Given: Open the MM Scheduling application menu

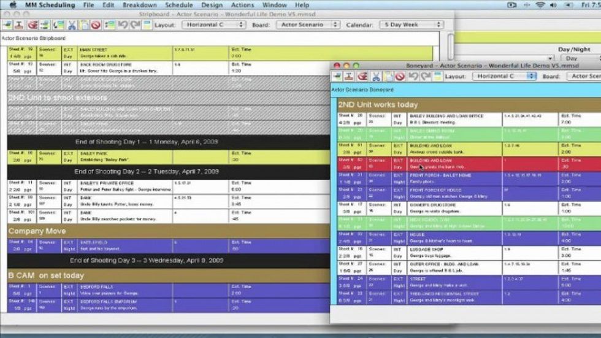Looking at the screenshot, I should pos(50,5).
